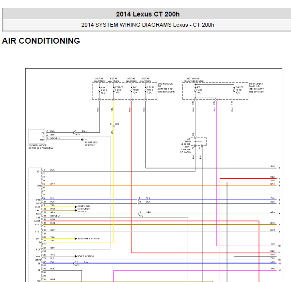Click the 7.5A fuse label

click(x=150, y=90)
